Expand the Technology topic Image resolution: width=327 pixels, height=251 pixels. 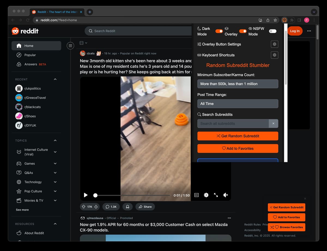55,182
